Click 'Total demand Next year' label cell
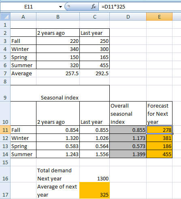This screenshot has height=199, width=181. coord(58,174)
